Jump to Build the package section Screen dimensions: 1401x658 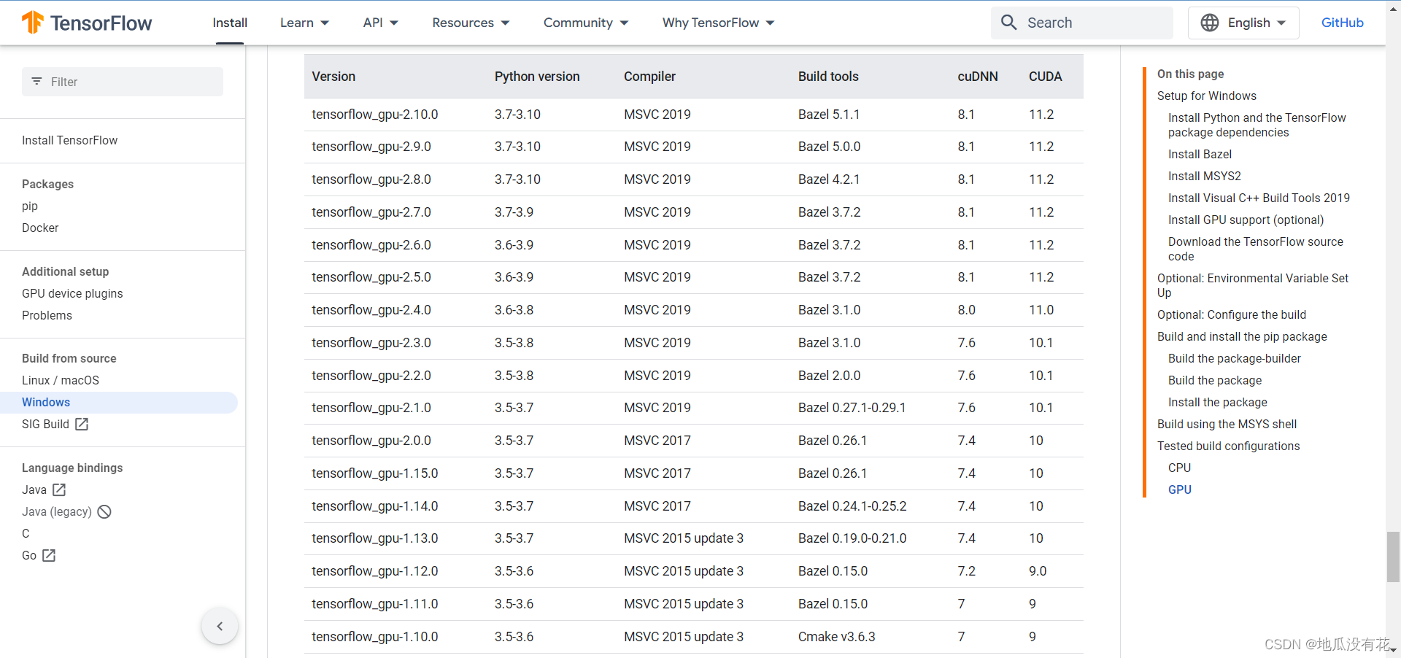point(1215,380)
